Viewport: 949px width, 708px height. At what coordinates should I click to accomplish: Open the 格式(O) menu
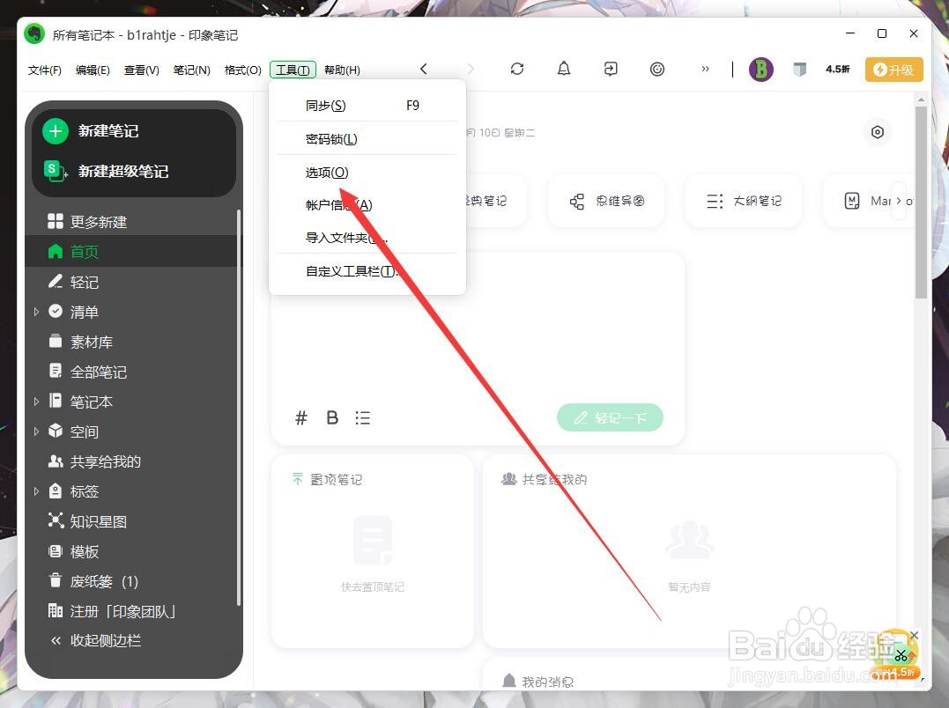pyautogui.click(x=242, y=70)
